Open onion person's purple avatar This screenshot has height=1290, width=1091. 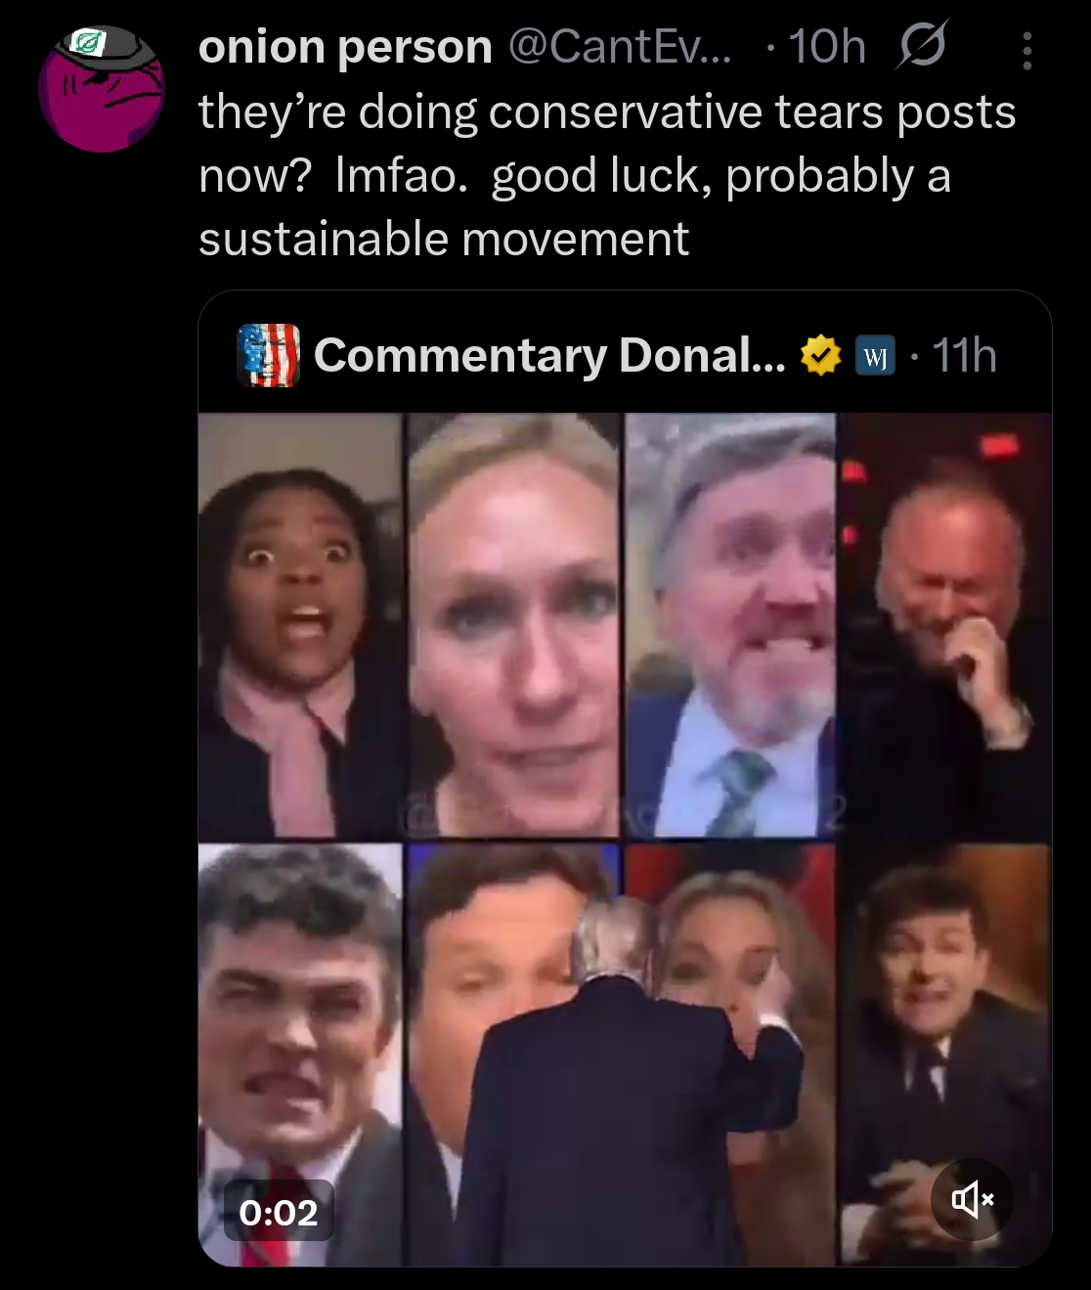tap(101, 90)
